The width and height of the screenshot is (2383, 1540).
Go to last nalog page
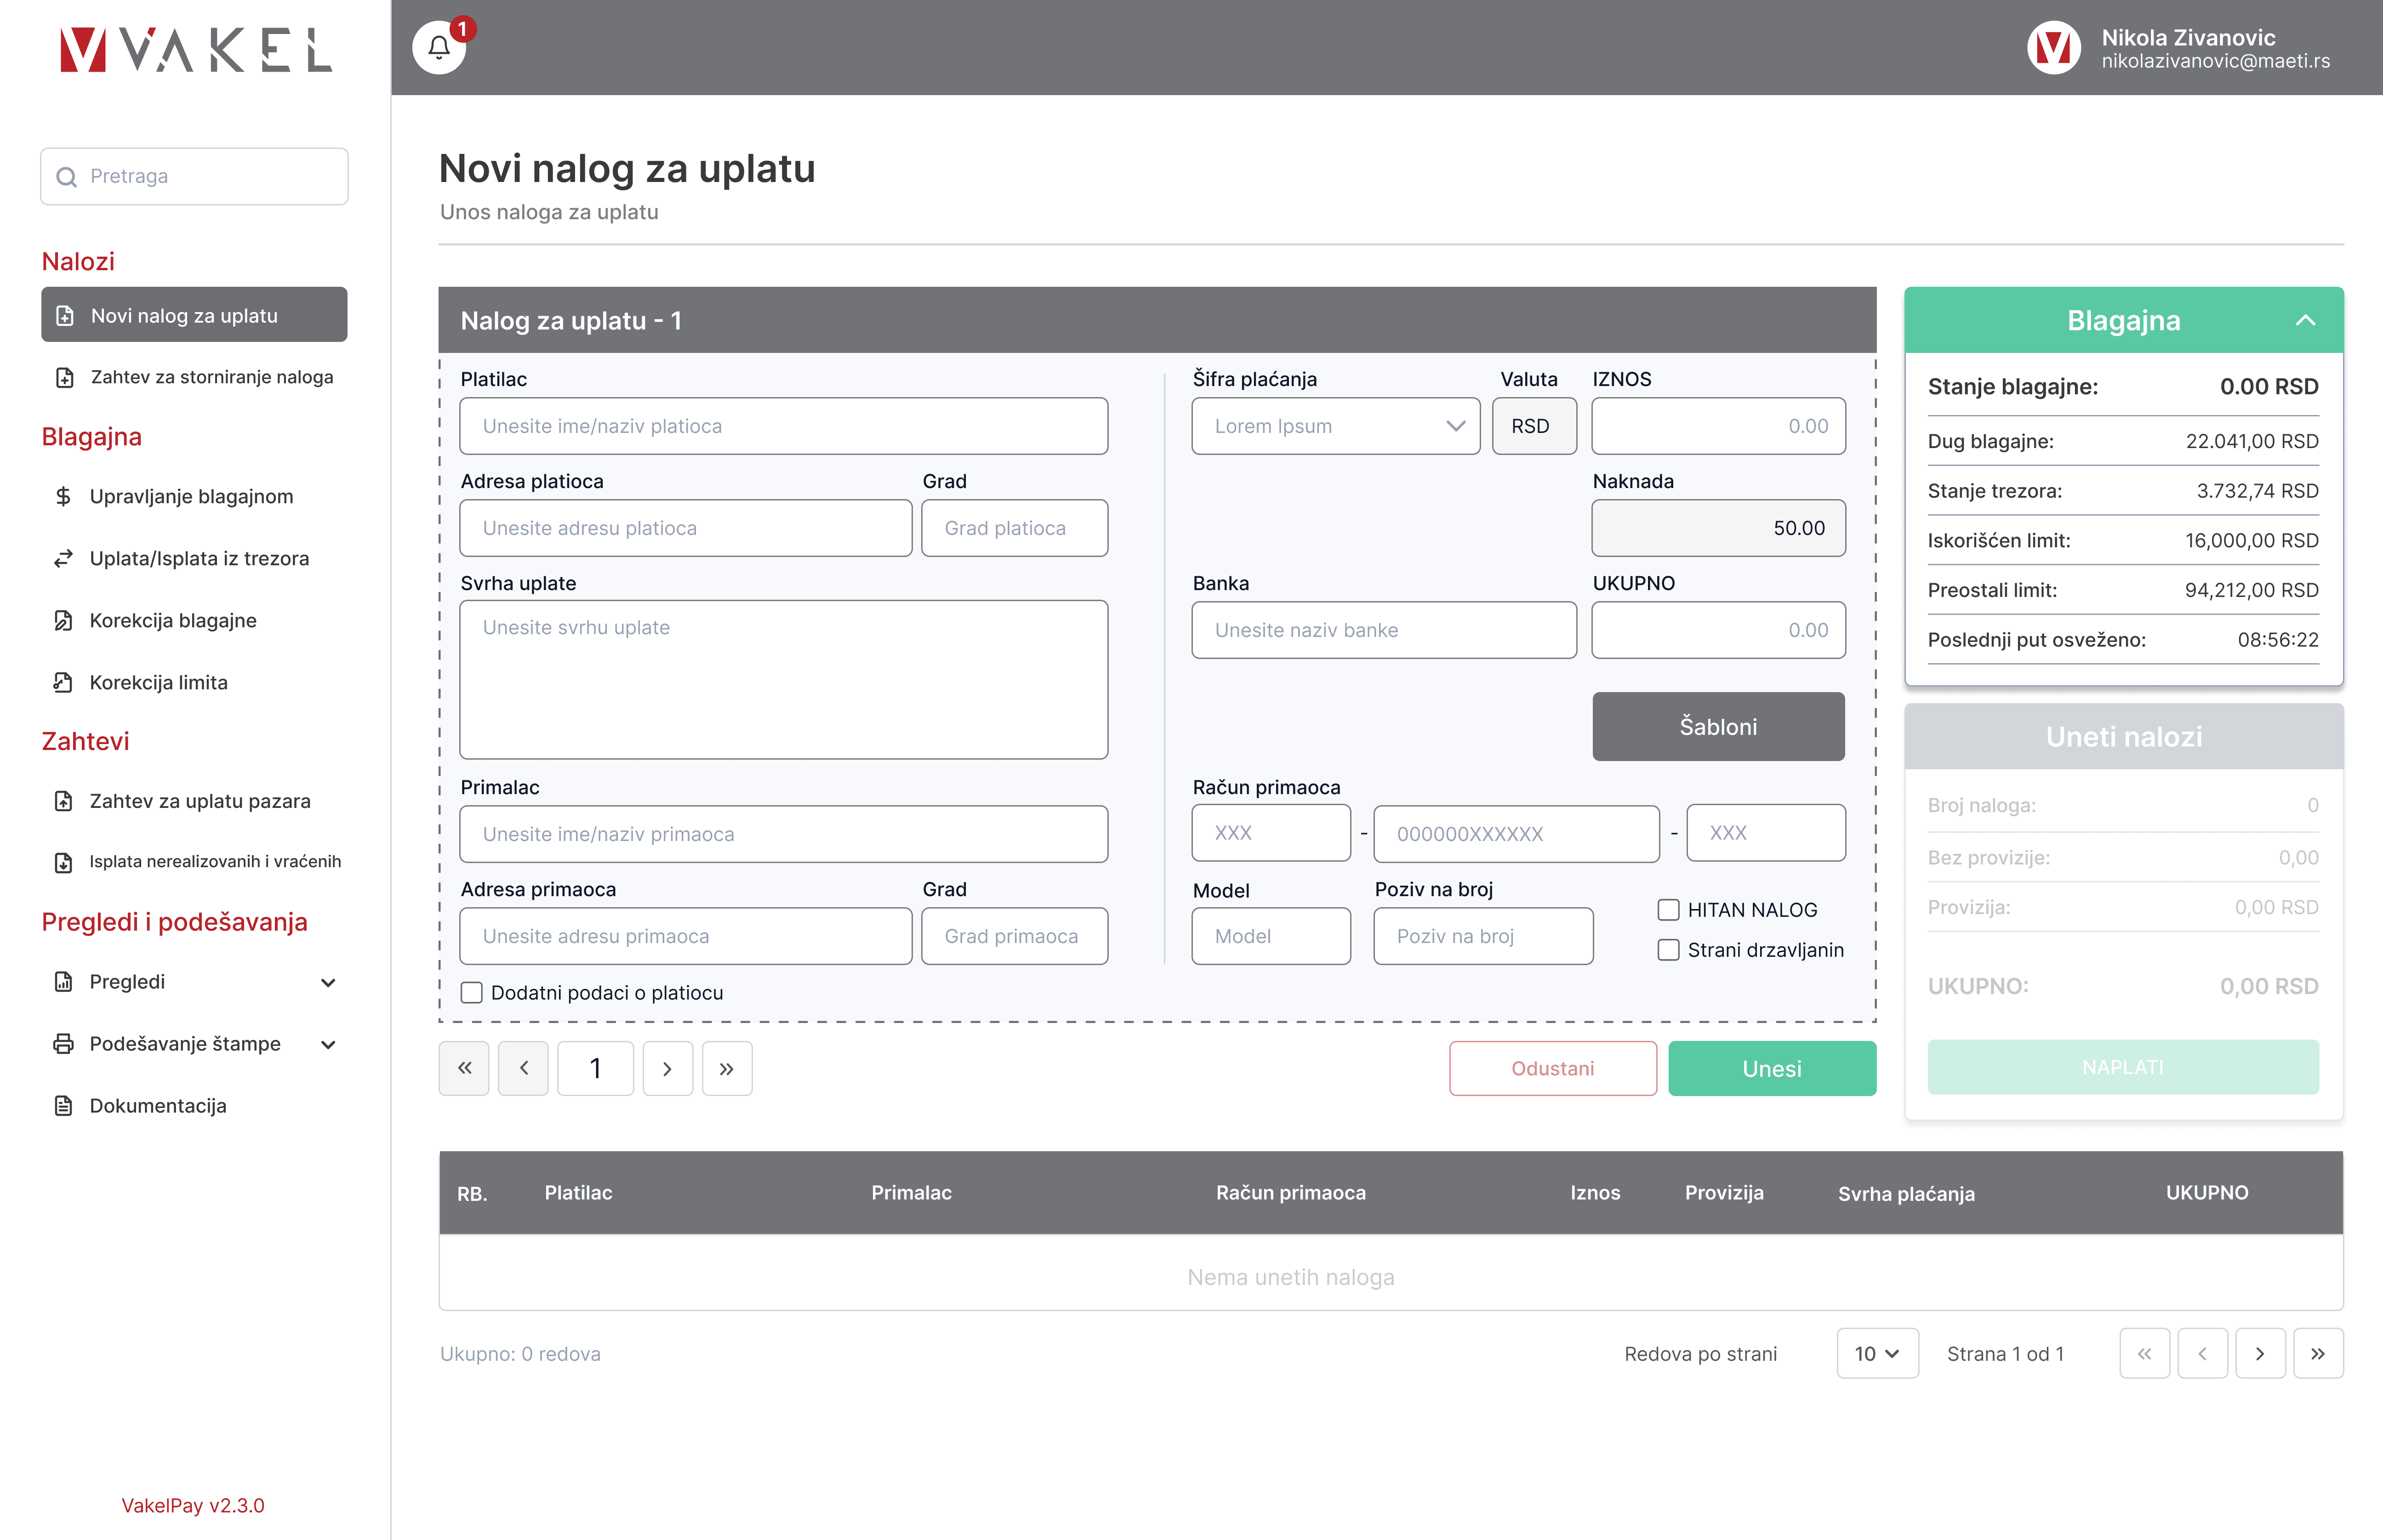(727, 1068)
